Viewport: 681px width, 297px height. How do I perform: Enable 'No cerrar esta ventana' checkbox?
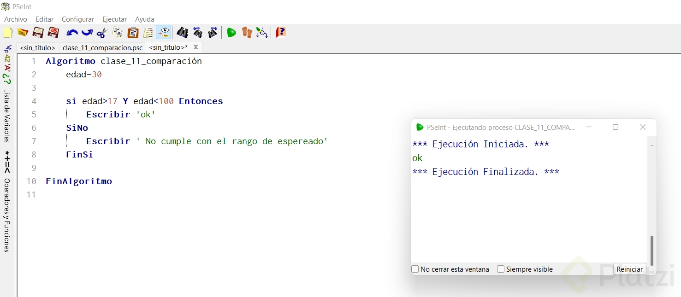coord(415,269)
